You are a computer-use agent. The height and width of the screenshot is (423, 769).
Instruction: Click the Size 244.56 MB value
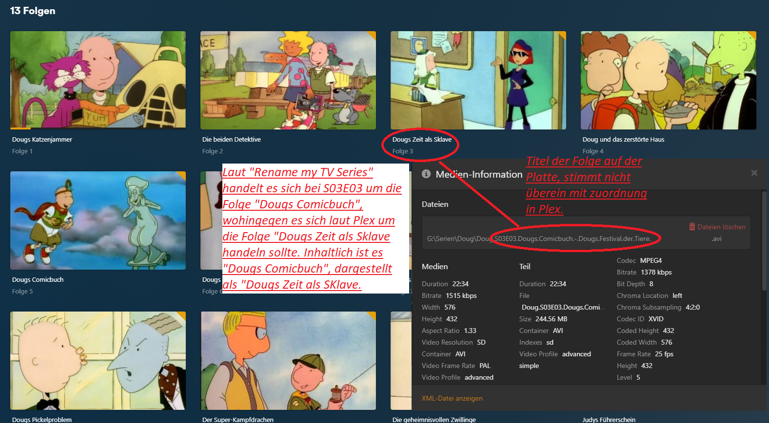551,319
